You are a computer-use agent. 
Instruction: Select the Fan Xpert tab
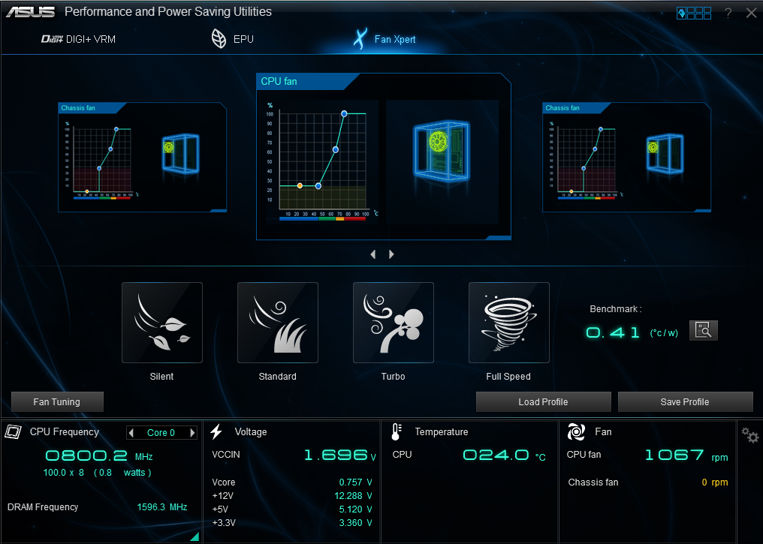coord(385,39)
